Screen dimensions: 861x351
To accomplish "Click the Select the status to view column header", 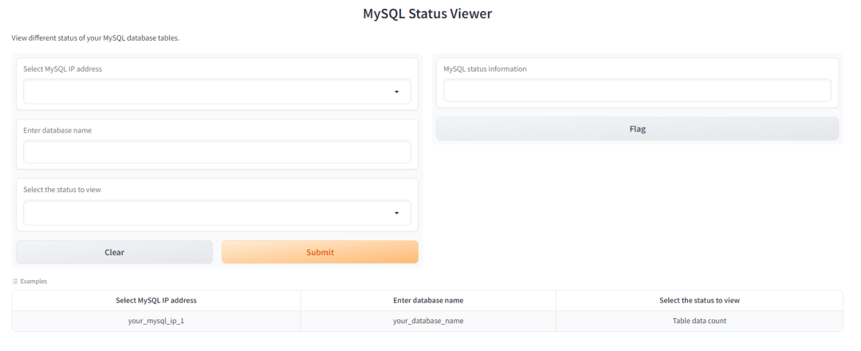I will 699,301.
